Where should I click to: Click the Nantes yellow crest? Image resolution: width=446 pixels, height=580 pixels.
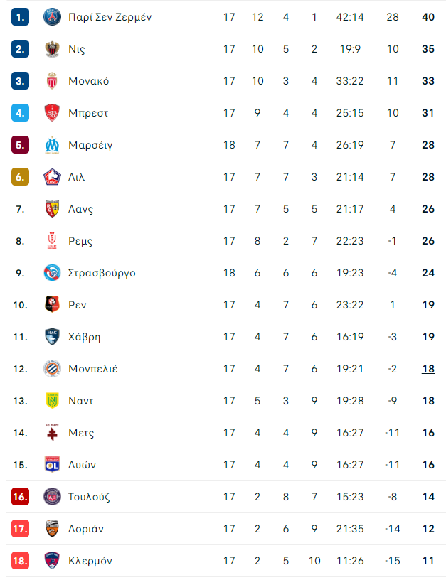click(x=52, y=401)
